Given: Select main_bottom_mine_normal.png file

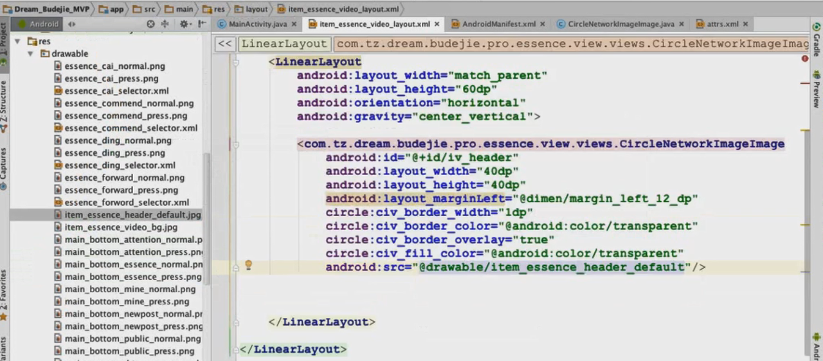Looking at the screenshot, I should tap(125, 289).
